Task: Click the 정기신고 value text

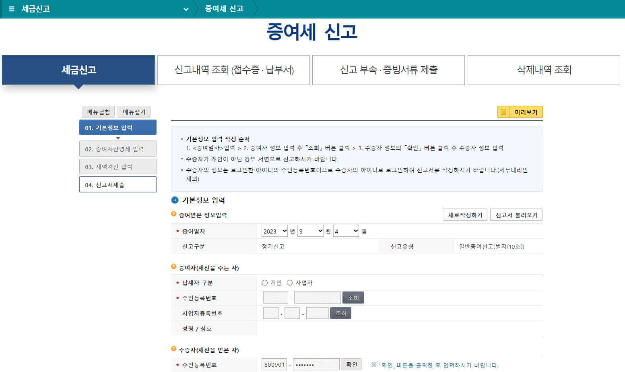Action: [x=273, y=246]
